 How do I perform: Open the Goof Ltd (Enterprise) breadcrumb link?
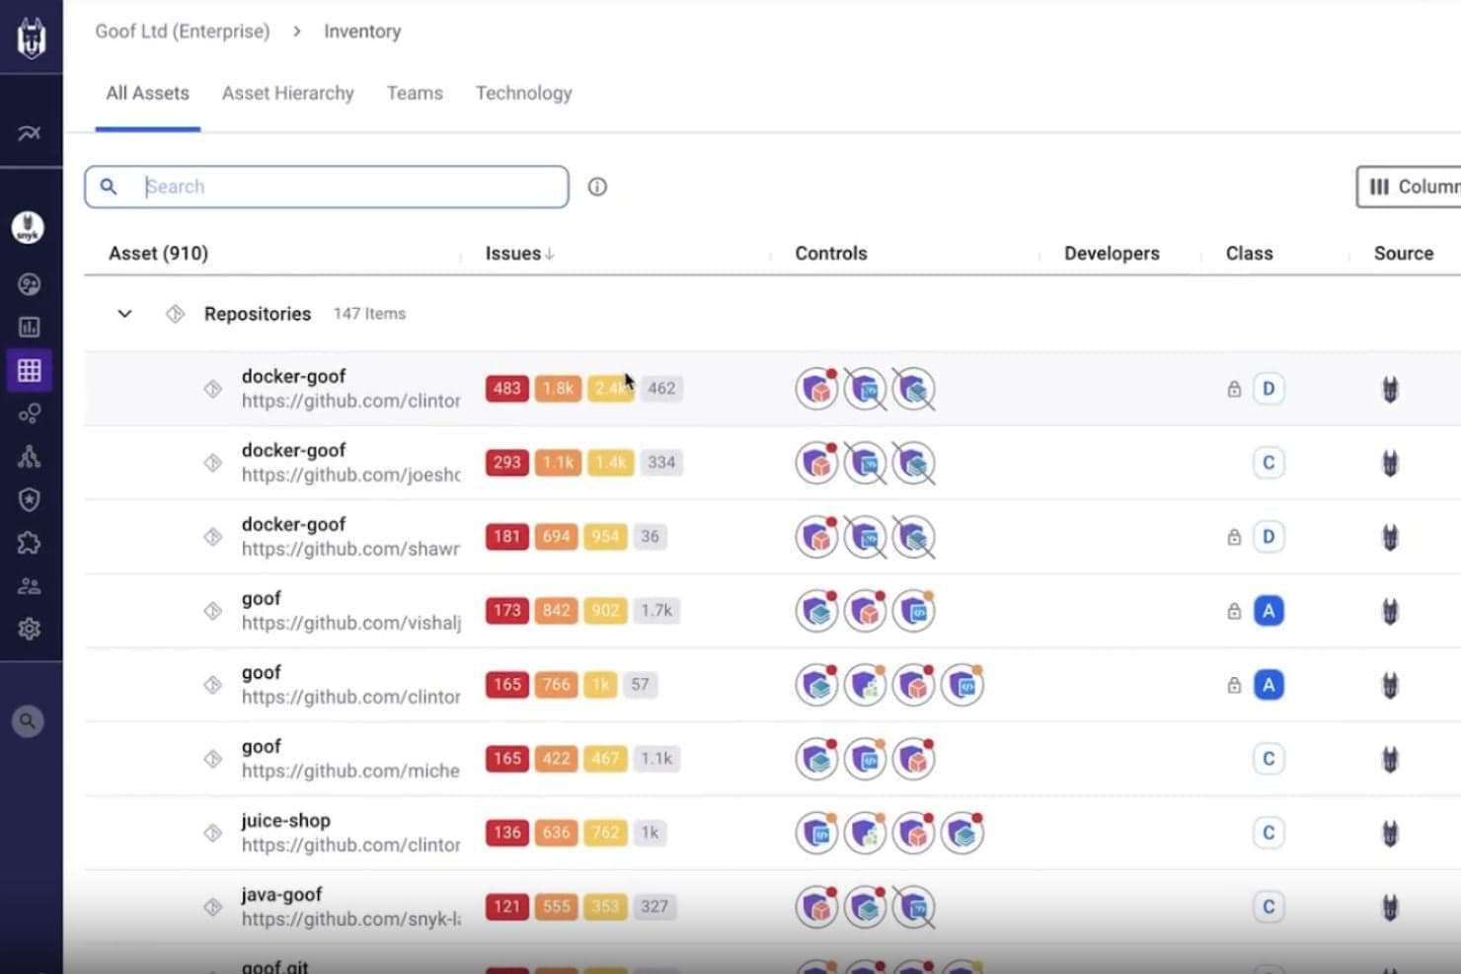coord(183,32)
